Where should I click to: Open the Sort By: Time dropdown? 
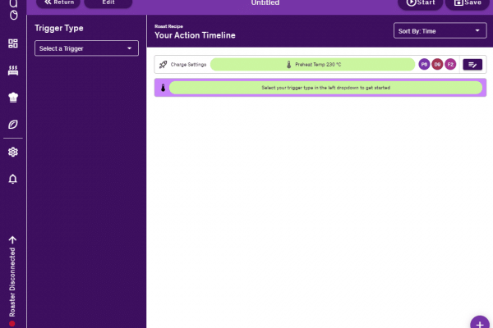[x=440, y=31]
